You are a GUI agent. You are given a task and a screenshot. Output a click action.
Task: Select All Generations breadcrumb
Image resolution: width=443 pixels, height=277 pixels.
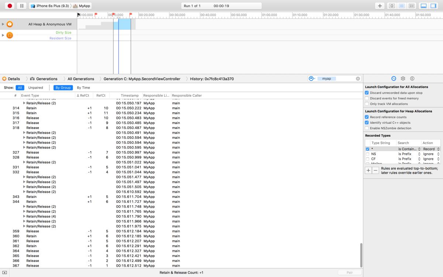(x=81, y=79)
